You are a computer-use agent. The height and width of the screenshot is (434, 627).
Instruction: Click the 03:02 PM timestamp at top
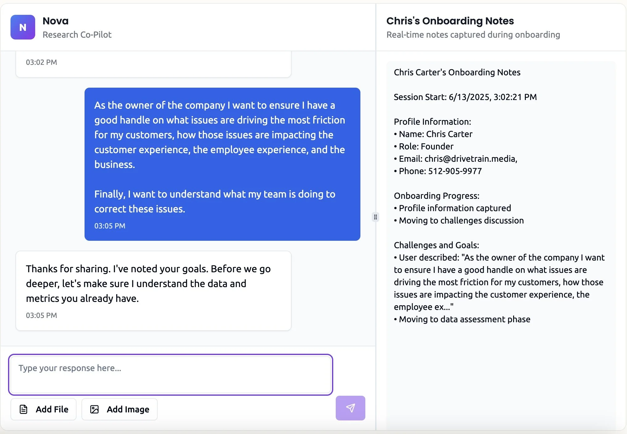(41, 62)
